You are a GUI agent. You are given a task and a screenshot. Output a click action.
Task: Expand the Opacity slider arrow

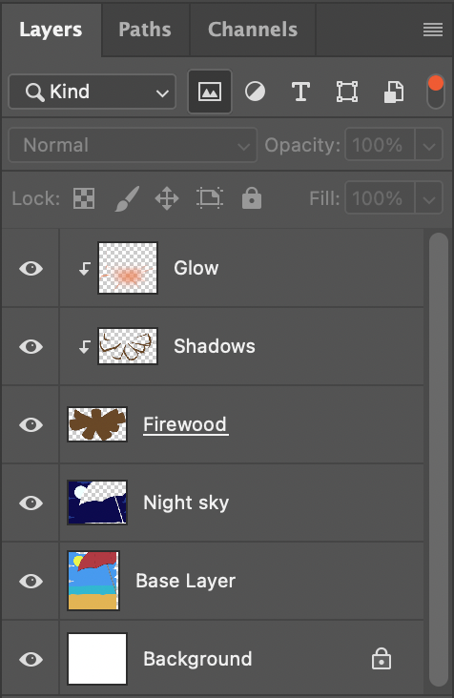(x=429, y=145)
